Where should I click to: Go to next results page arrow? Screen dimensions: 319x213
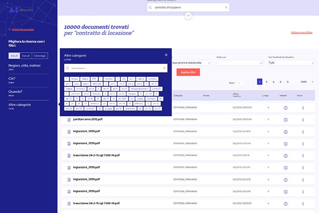pos(312,82)
